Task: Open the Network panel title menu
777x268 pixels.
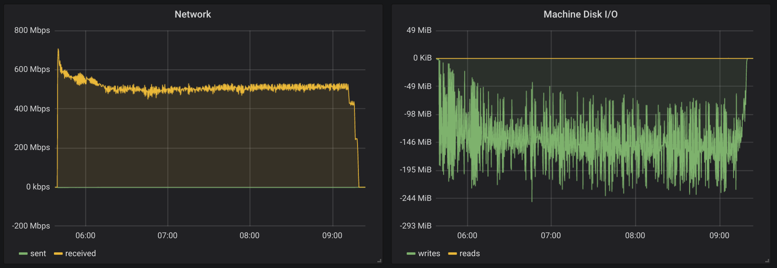Action: pos(193,14)
